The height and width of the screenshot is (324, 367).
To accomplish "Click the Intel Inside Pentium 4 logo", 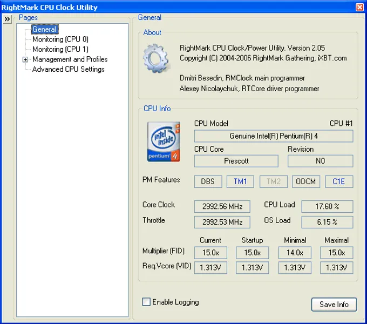I will 164,141.
